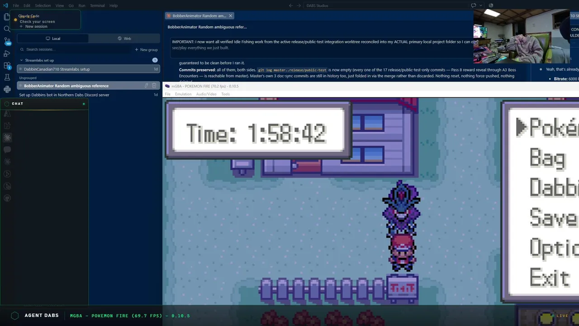The image size is (579, 326).
Task: Open the Set up Dabbins bot session
Action: coord(89,95)
